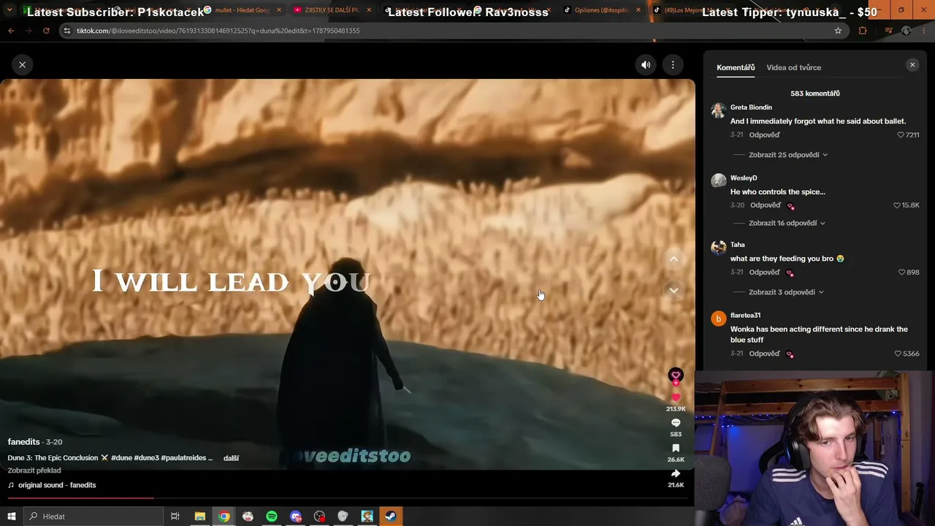Image resolution: width=935 pixels, height=526 pixels.
Task: Close the TikTok video viewer
Action: [23, 65]
